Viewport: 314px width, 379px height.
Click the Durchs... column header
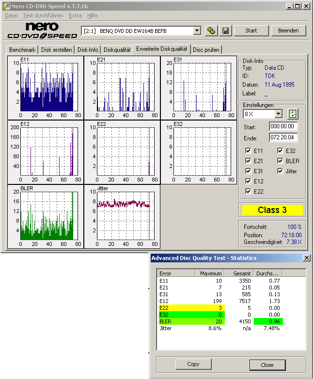[268, 273]
